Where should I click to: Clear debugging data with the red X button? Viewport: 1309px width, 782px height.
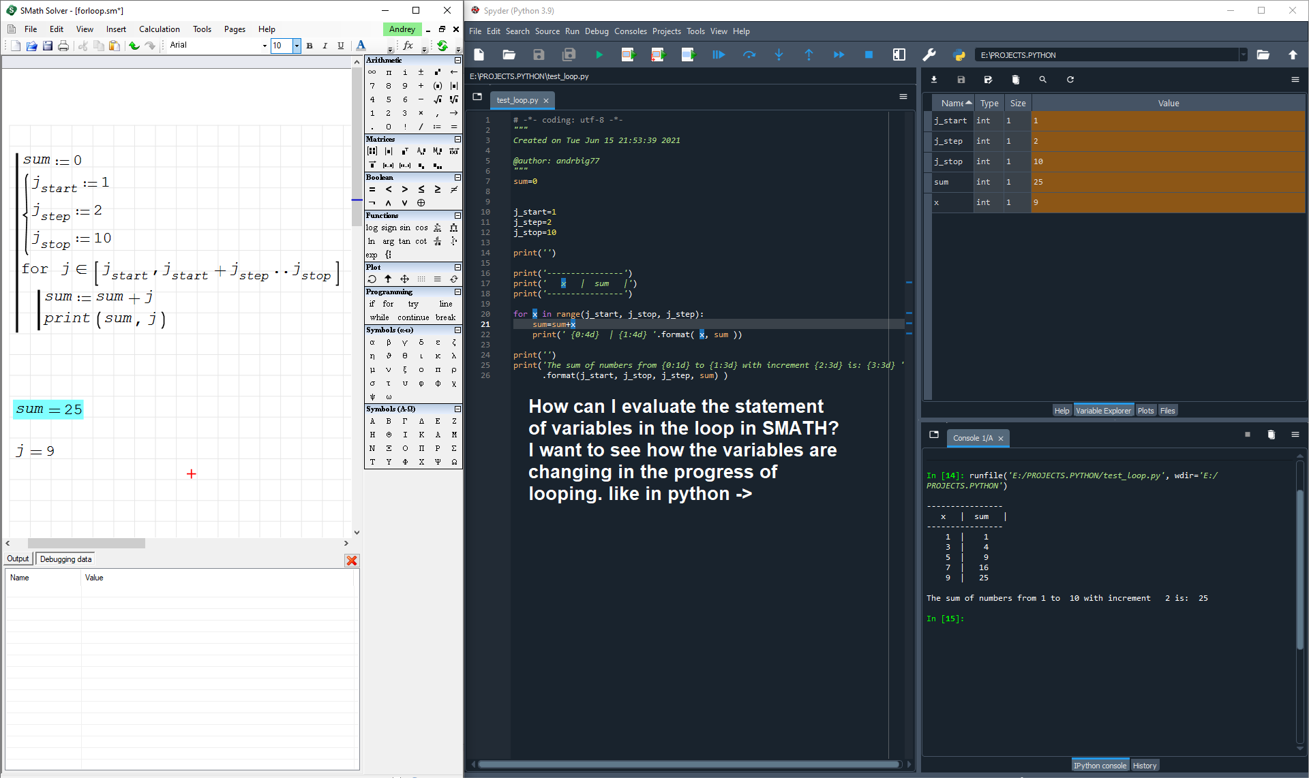click(x=352, y=560)
